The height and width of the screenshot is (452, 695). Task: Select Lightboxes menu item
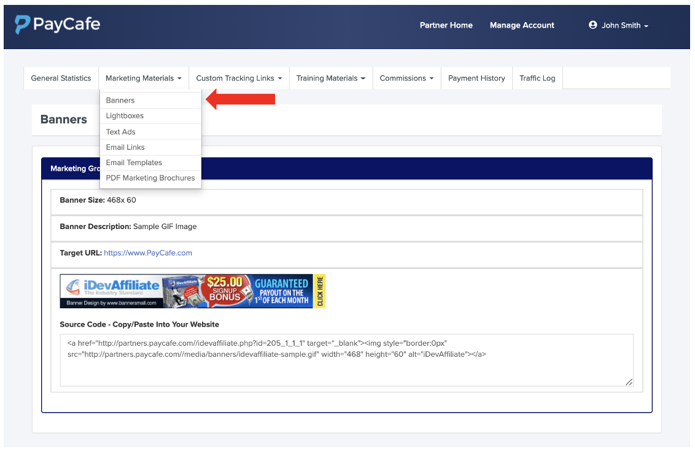[x=150, y=116]
